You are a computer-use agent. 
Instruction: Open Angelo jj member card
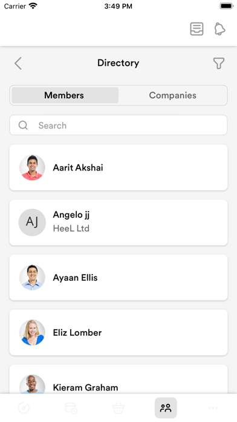pos(118,223)
